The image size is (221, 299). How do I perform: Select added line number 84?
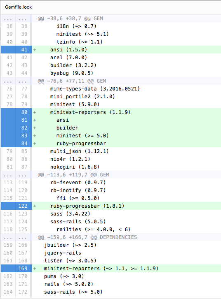[24, 144]
